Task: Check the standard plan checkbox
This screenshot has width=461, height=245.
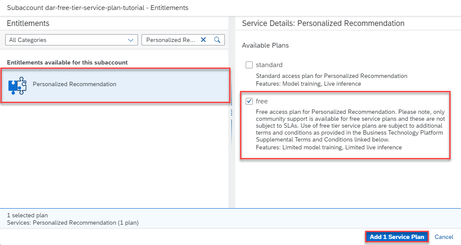Action: click(249, 65)
